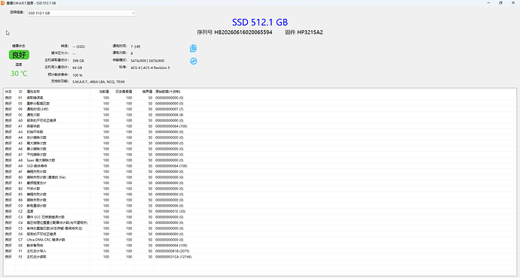Screen dimensions: 520x278
Task: Click the SATA/600 | SATA/600 transfer mode
Action: pyautogui.click(x=148, y=61)
